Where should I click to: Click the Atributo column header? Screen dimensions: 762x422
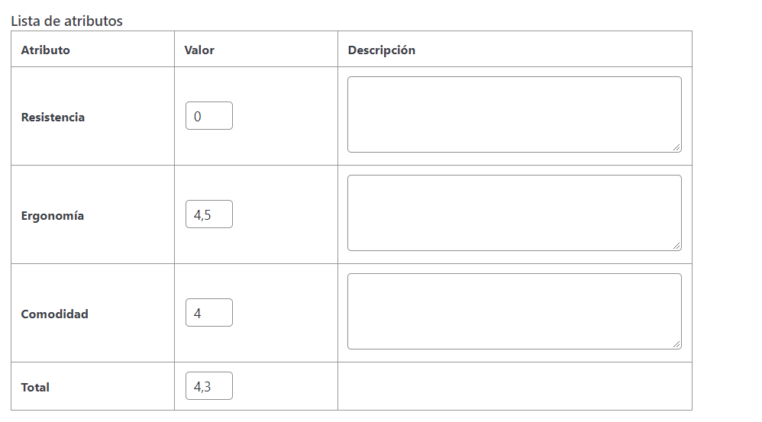45,50
